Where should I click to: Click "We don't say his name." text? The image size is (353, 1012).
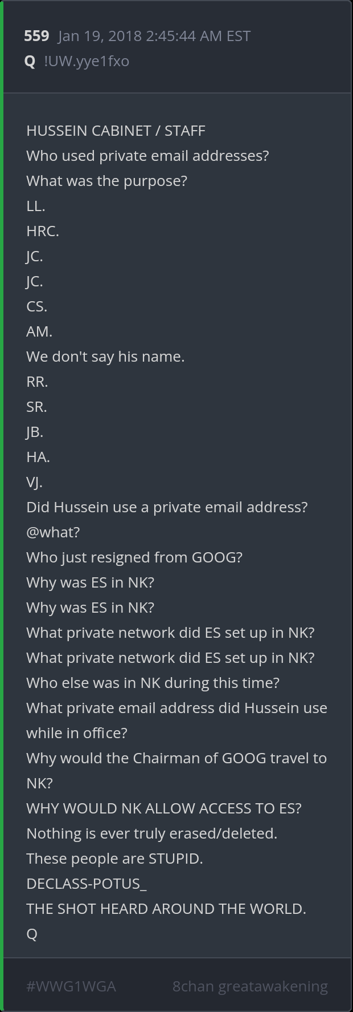click(x=105, y=357)
